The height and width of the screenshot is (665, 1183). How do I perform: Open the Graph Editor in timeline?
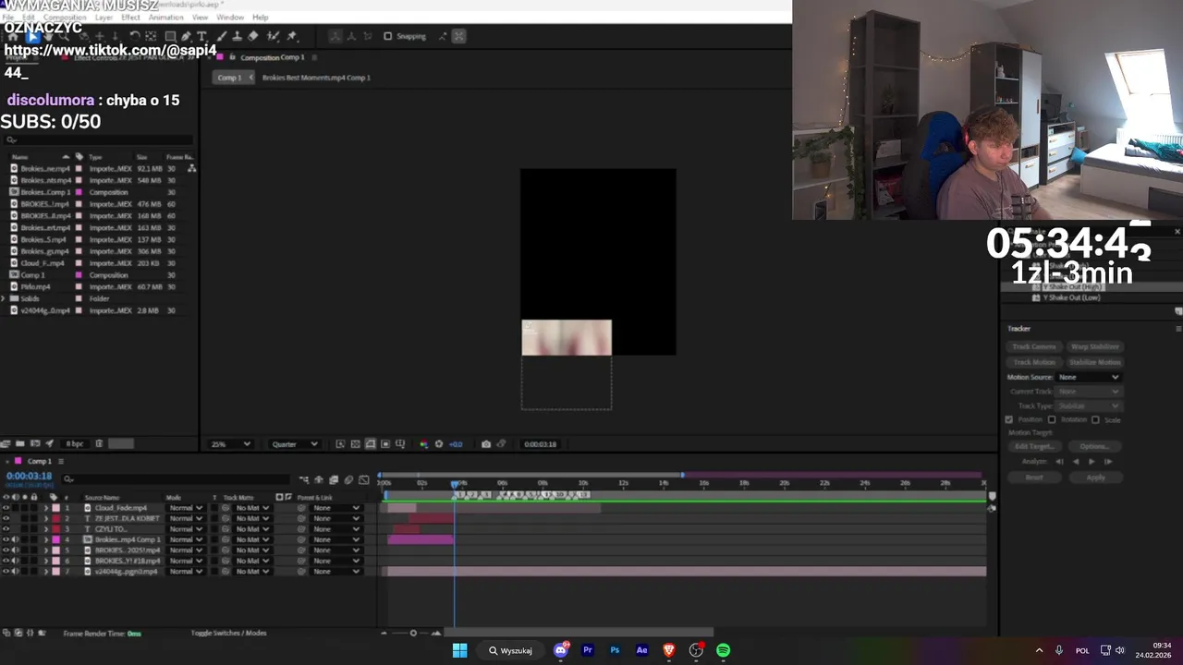(x=363, y=480)
